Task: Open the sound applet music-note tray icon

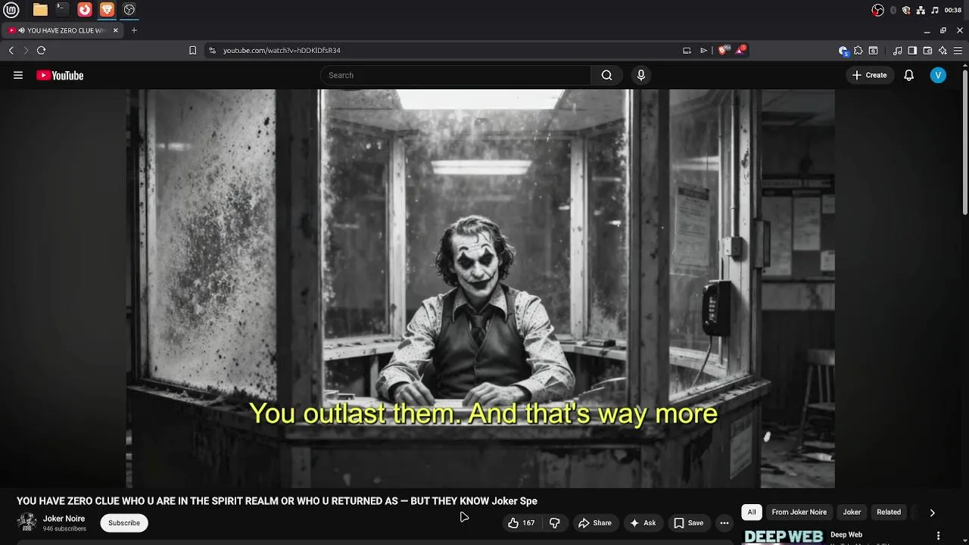Action: [x=934, y=10]
